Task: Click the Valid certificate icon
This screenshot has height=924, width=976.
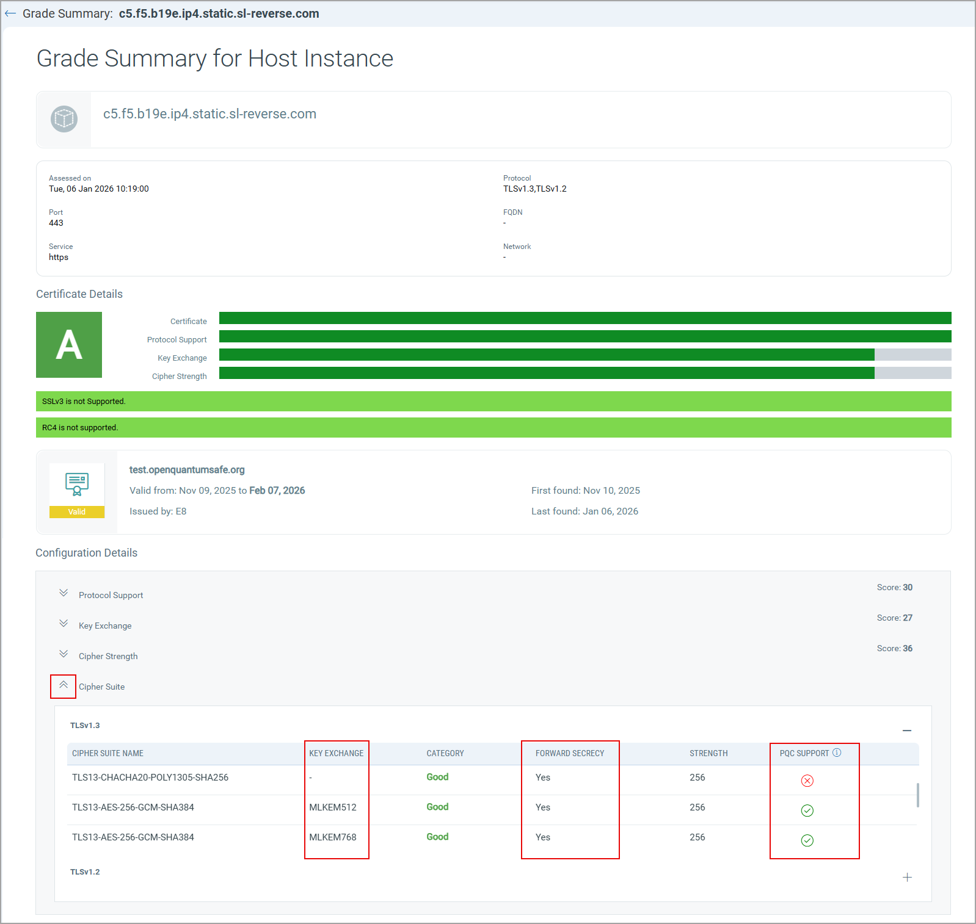Action: tap(77, 490)
